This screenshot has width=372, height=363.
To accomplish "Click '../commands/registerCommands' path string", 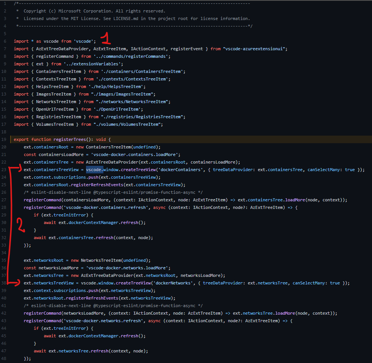I will click(132, 56).
